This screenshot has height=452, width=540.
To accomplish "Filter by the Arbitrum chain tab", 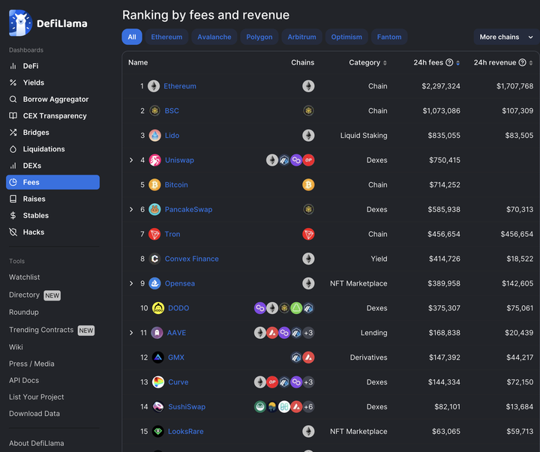I will pyautogui.click(x=301, y=37).
